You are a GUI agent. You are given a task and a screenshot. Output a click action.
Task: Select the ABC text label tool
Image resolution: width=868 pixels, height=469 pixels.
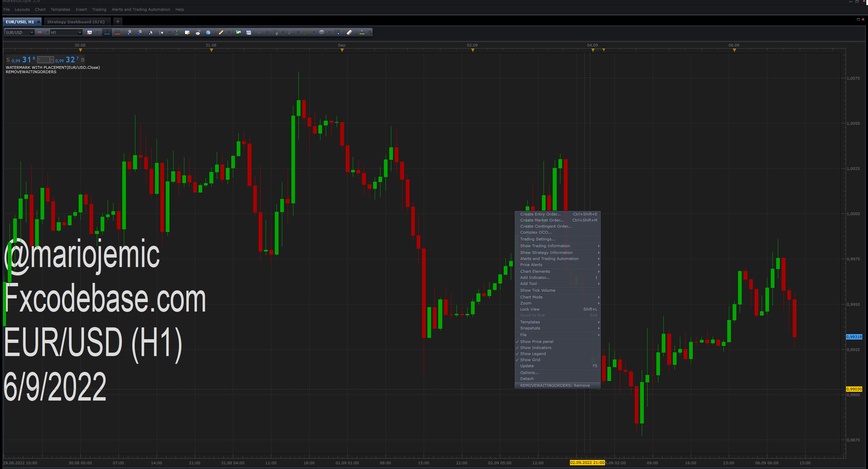tap(337, 33)
